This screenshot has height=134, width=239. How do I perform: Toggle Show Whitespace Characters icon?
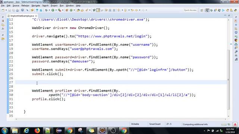tap(114, 10)
